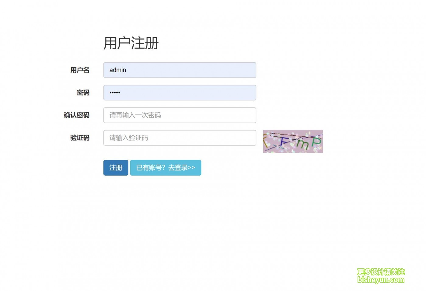Open the 已有账号?去登录>> link button
Screen dimensions: 426x291
166,168
